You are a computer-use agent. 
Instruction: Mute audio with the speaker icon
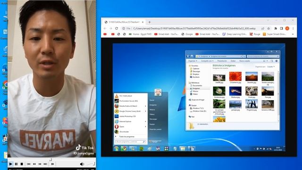pyautogui.click(x=82, y=164)
